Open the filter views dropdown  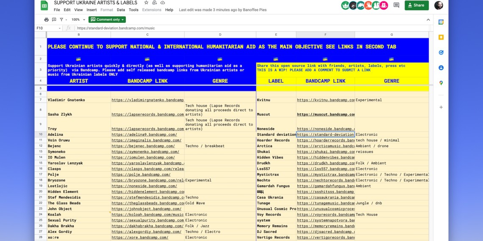point(63,19)
